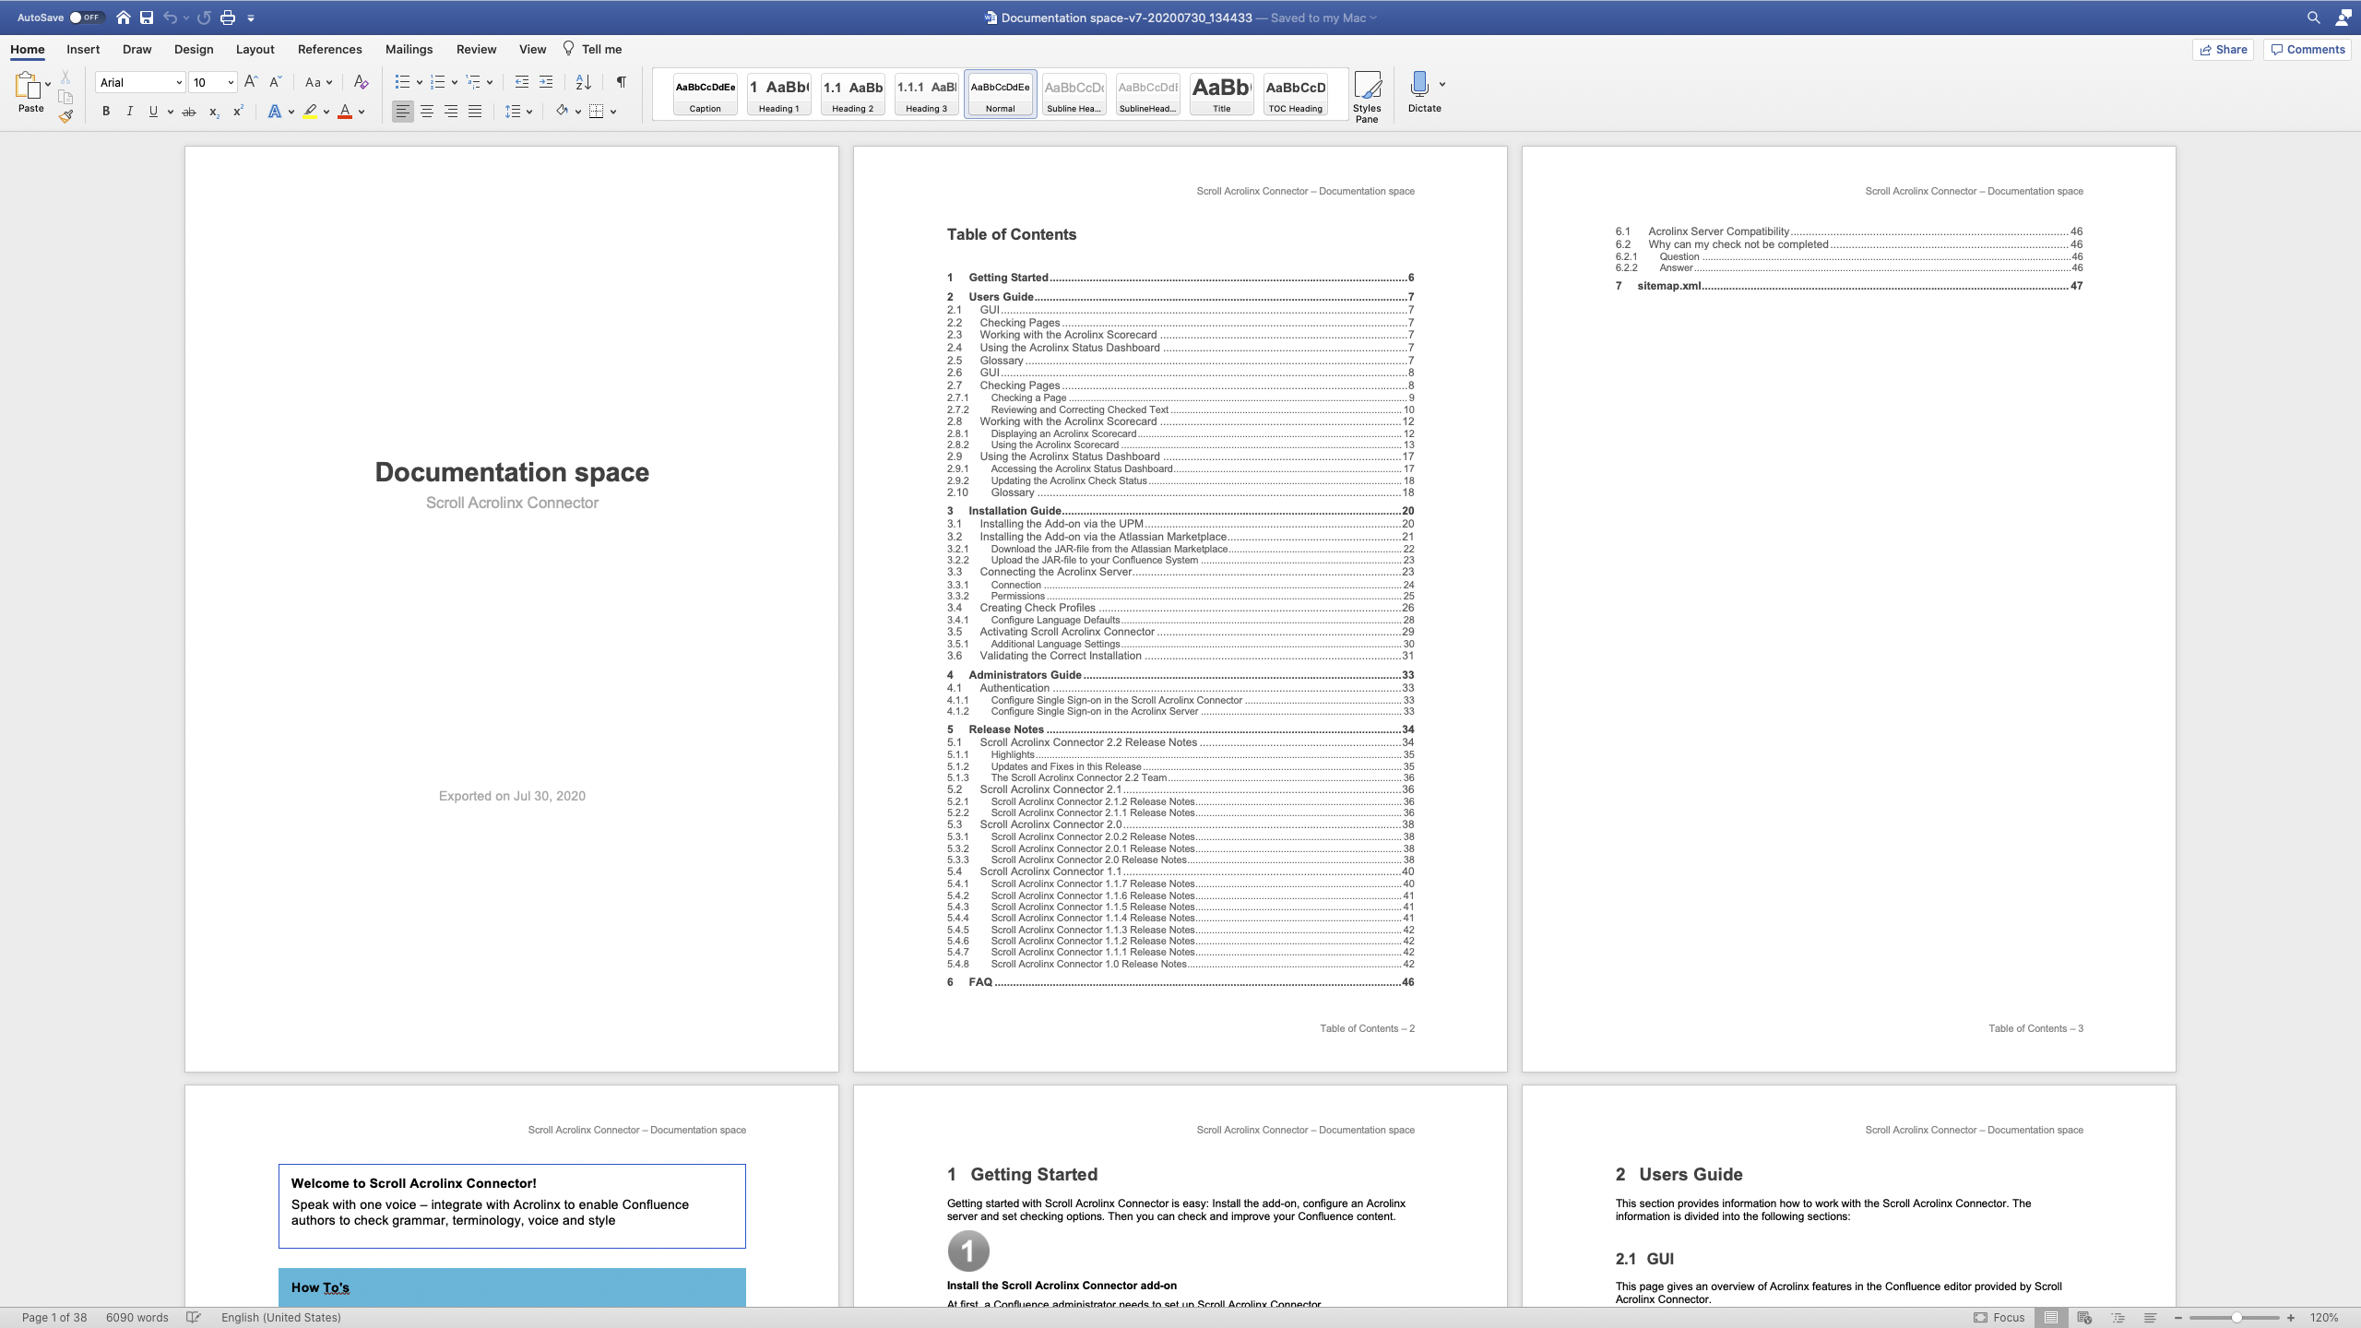Open the sort icon in the Paragraph group

pyautogui.click(x=582, y=82)
